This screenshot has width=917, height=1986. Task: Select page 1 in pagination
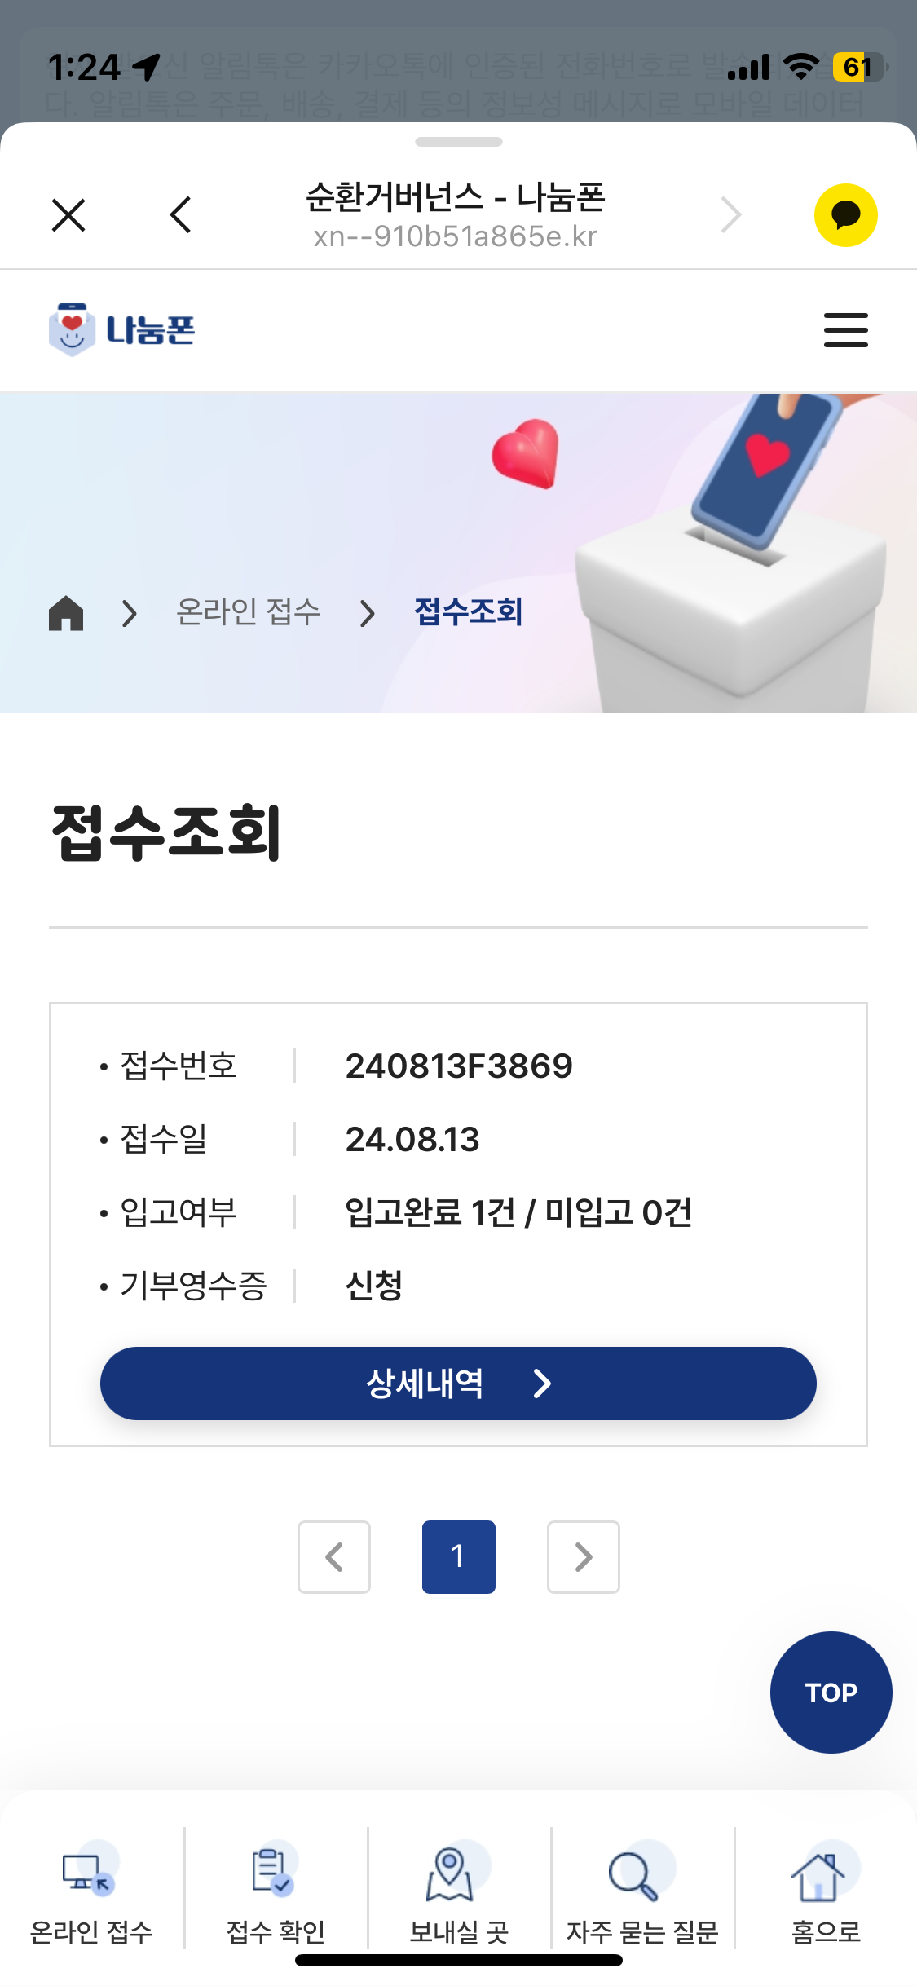[458, 1557]
